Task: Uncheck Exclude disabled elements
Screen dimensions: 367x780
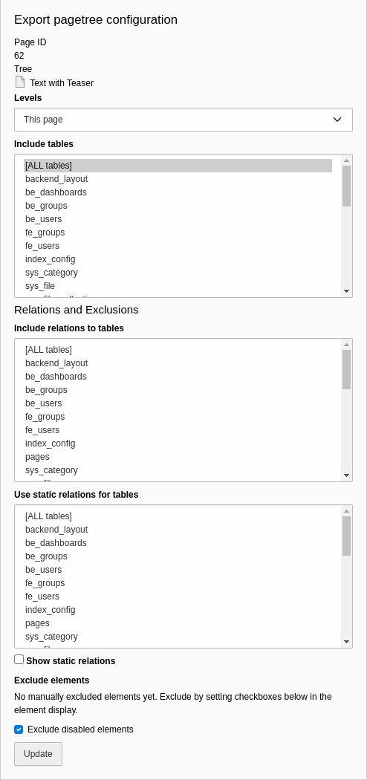Action: [x=19, y=729]
